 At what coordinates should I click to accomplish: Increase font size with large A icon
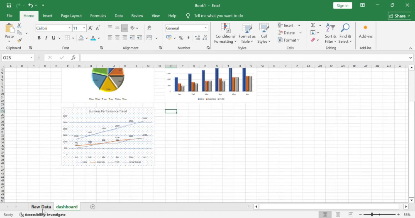(x=90, y=28)
